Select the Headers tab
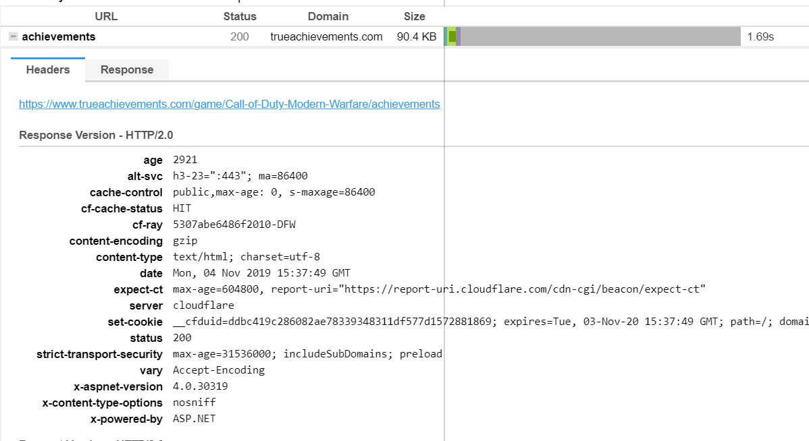 click(x=48, y=69)
